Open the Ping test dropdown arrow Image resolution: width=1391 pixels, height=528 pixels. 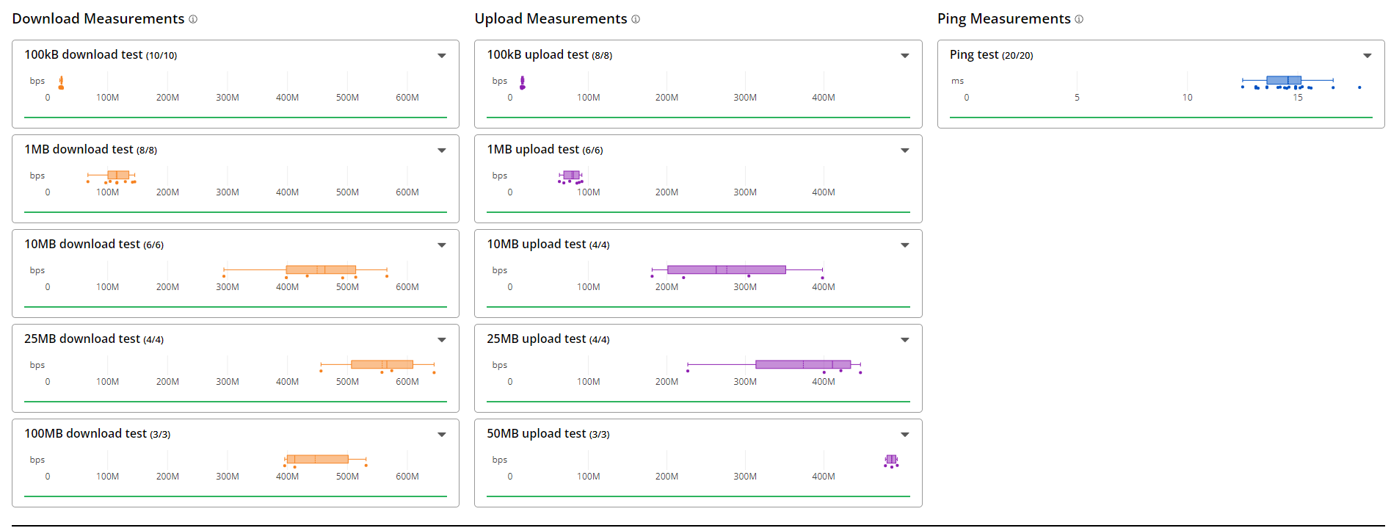pyautogui.click(x=1368, y=56)
